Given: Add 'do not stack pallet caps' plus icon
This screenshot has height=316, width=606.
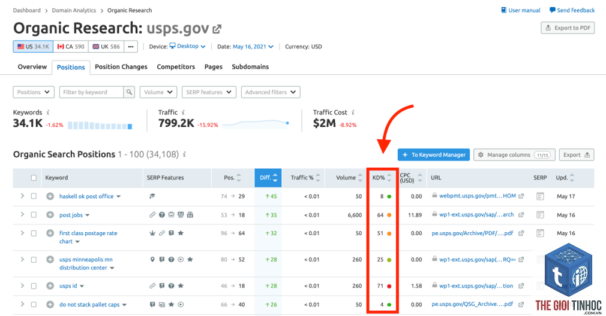Looking at the screenshot, I should pos(50,305).
